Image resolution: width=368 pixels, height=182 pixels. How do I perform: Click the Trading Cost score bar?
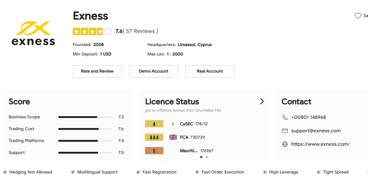[x=85, y=129]
